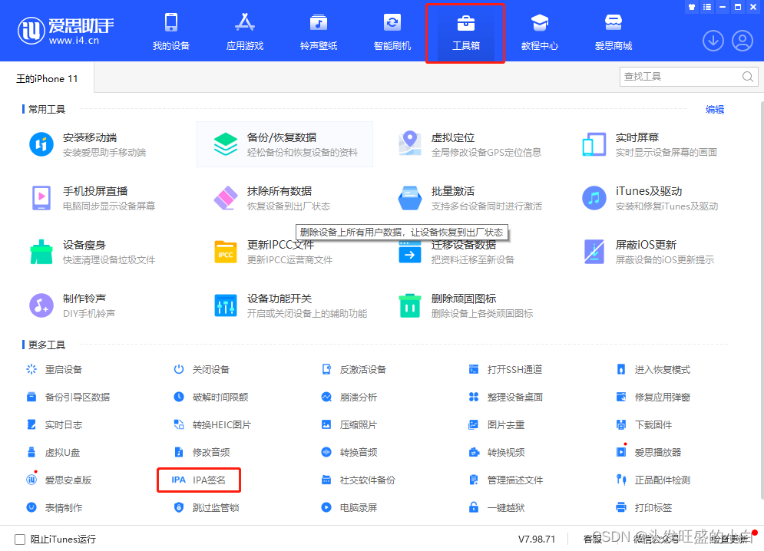The image size is (764, 551).
Task: Open 社交软件备份 tool
Action: coord(358,480)
